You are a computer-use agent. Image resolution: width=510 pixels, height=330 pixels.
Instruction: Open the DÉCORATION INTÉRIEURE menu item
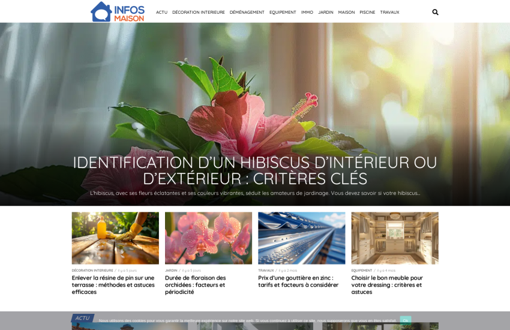[198, 12]
